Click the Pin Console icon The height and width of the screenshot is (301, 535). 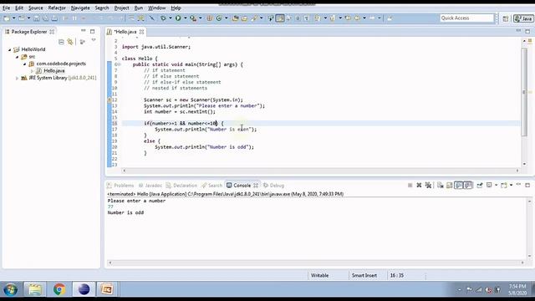coord(480,186)
